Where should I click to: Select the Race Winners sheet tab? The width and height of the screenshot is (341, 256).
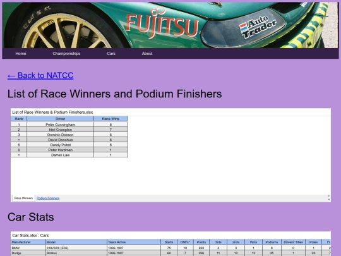[x=23, y=198]
